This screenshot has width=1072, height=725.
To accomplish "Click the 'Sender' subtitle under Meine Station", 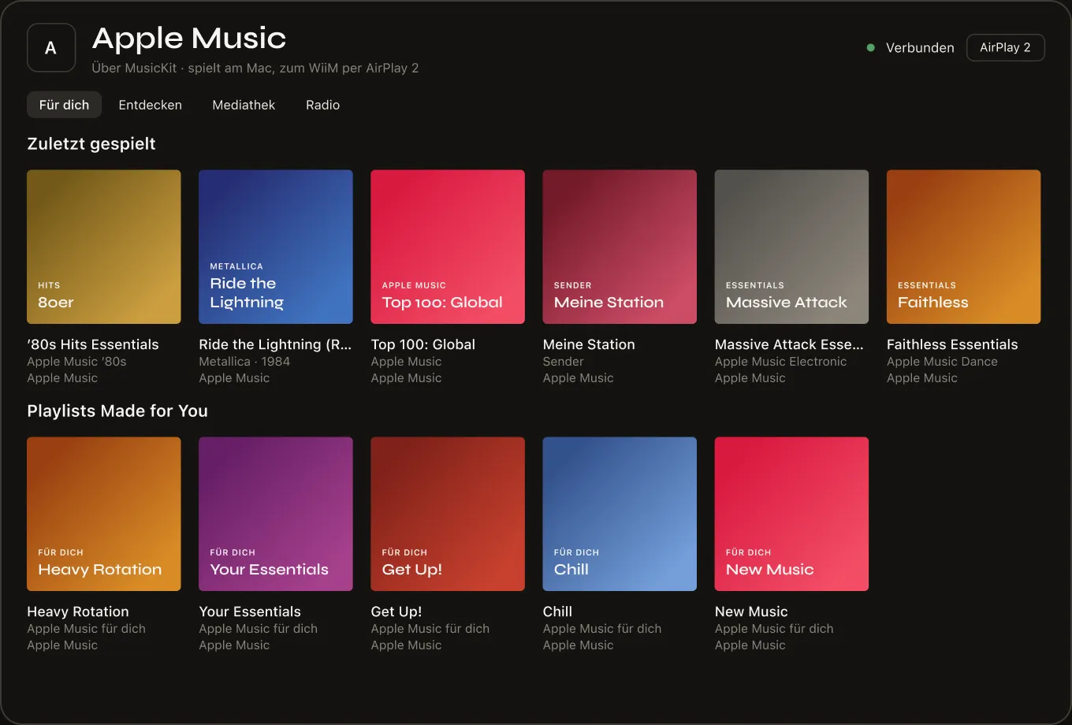I will pyautogui.click(x=564, y=362).
